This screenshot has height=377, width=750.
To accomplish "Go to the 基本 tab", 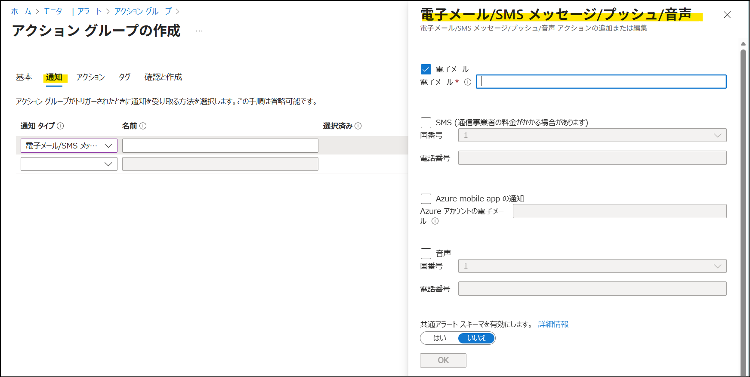I will pyautogui.click(x=24, y=77).
